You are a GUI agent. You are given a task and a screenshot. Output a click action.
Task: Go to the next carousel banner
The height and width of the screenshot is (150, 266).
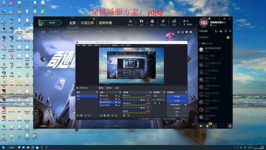tap(189, 59)
